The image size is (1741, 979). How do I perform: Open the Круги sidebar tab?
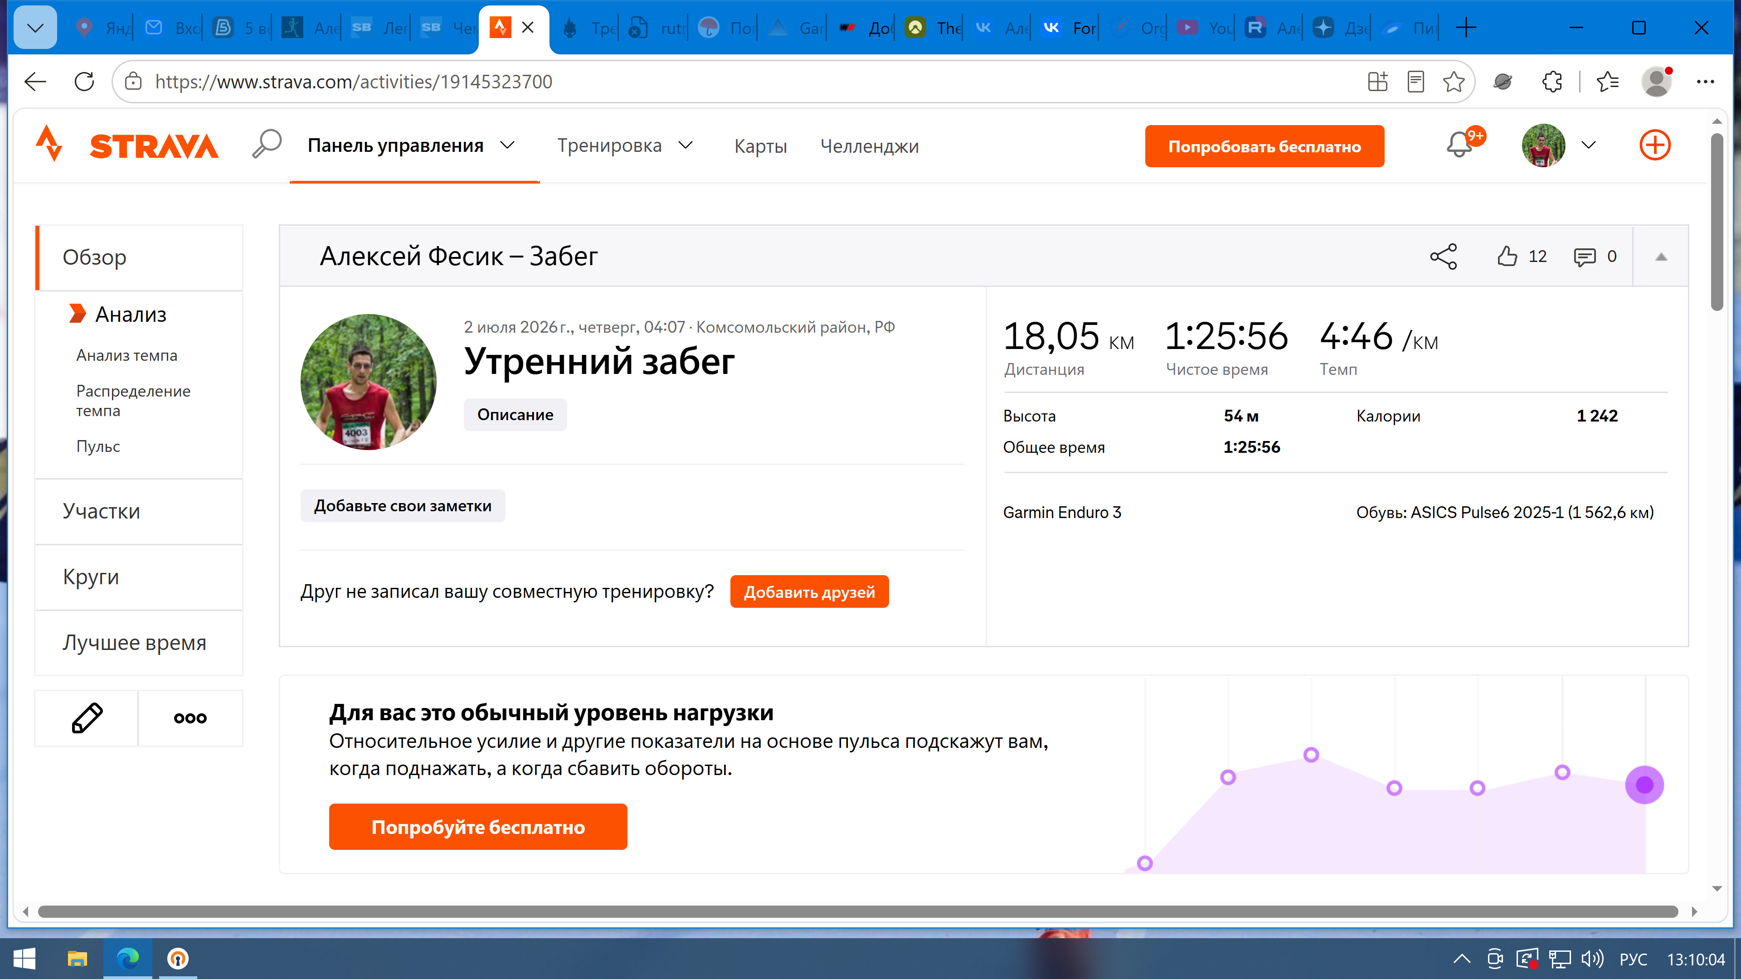click(139, 577)
